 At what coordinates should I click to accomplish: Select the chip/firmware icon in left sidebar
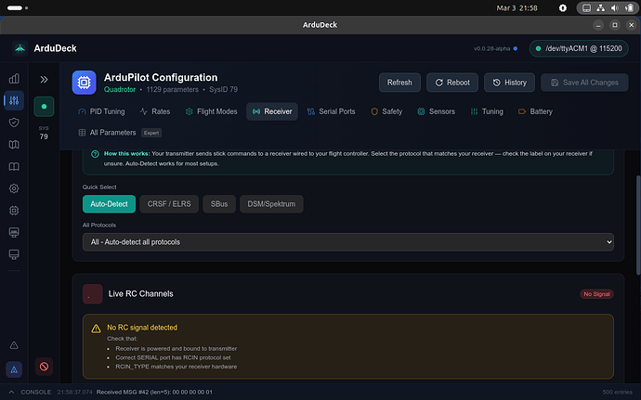[x=14, y=210]
